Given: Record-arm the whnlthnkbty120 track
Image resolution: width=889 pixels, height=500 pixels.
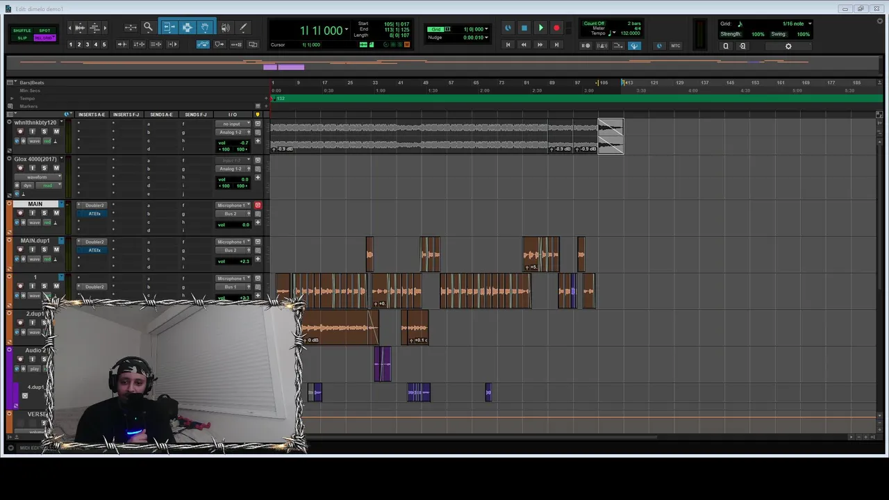Looking at the screenshot, I should coord(20,131).
